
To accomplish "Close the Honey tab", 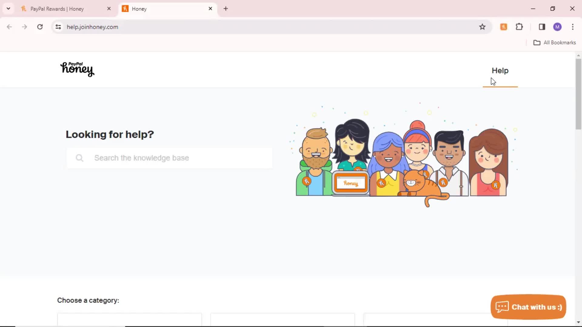I will 210,9.
